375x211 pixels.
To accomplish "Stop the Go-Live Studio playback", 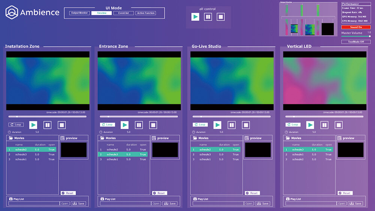I will [246, 125].
